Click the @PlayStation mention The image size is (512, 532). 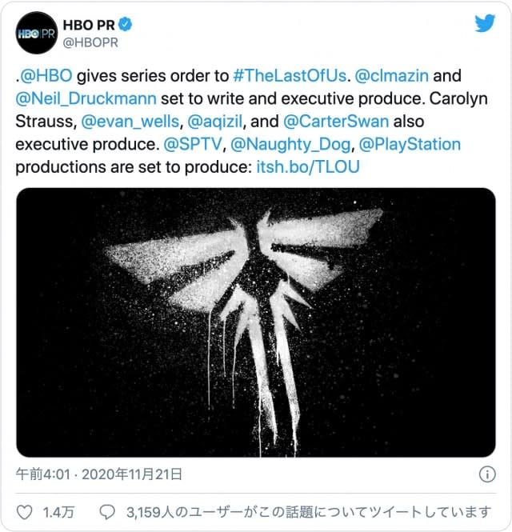(x=410, y=144)
